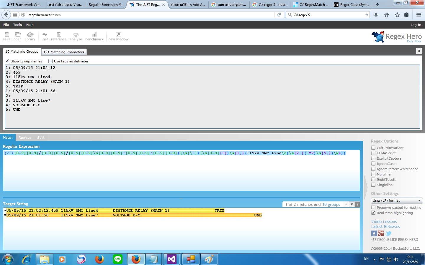Select the Match tab
Screen dimensions: 425x265
(8, 138)
